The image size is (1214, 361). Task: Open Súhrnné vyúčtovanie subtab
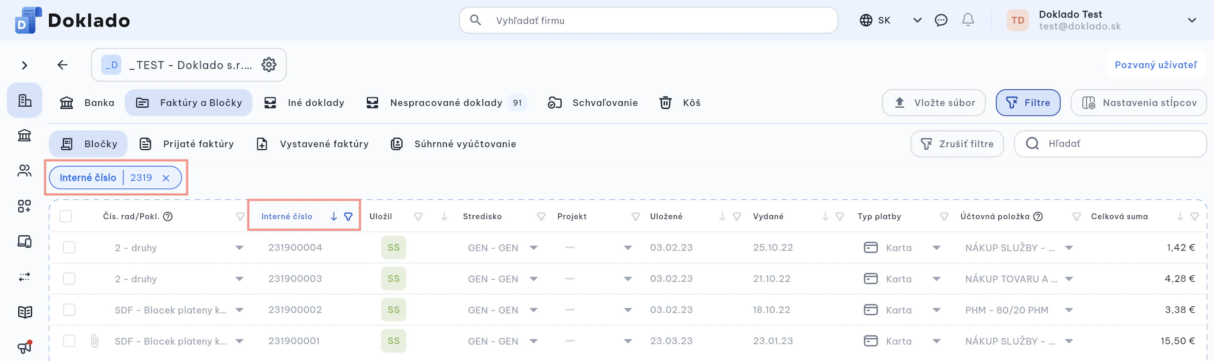coord(453,144)
